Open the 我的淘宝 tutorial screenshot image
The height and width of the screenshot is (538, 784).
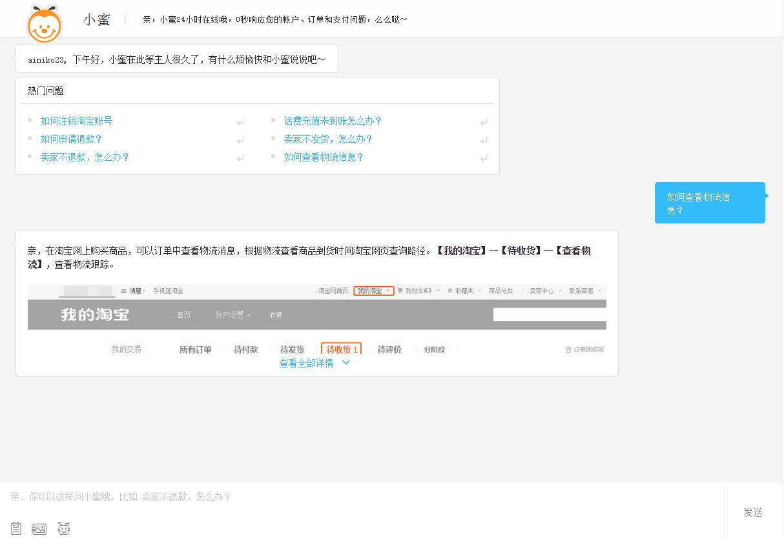click(x=316, y=320)
